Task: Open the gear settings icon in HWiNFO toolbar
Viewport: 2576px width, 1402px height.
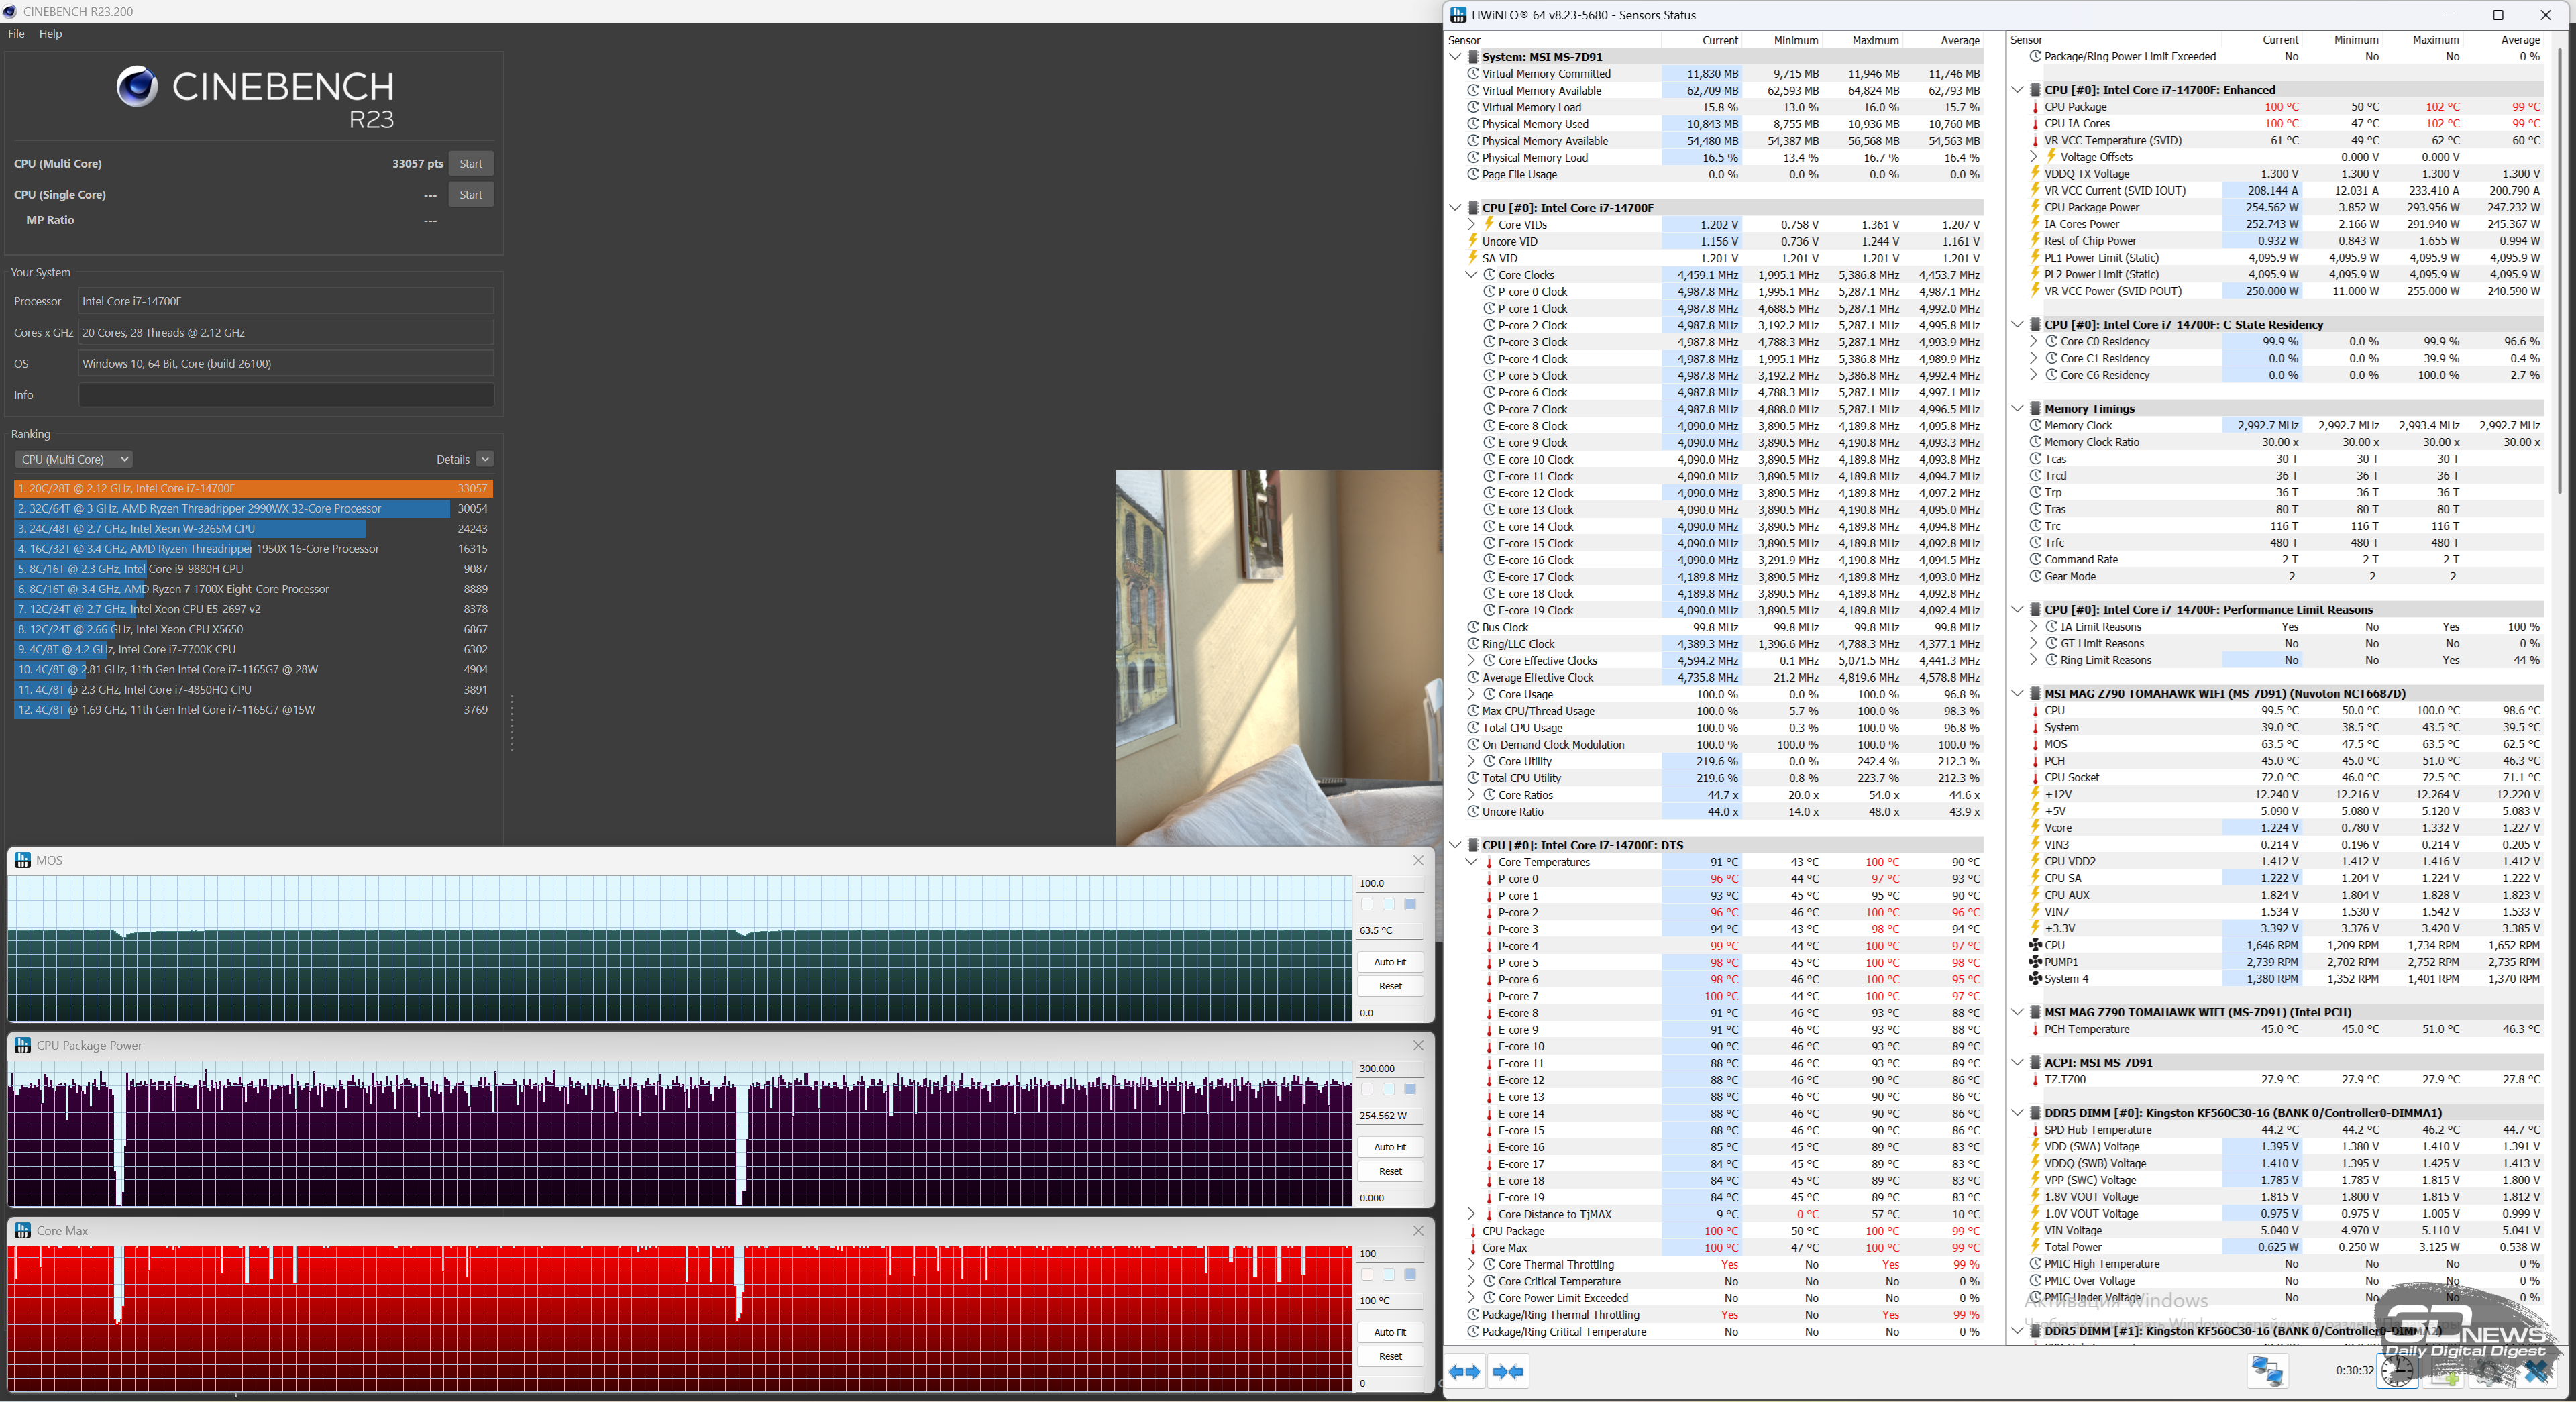Action: [2490, 1372]
